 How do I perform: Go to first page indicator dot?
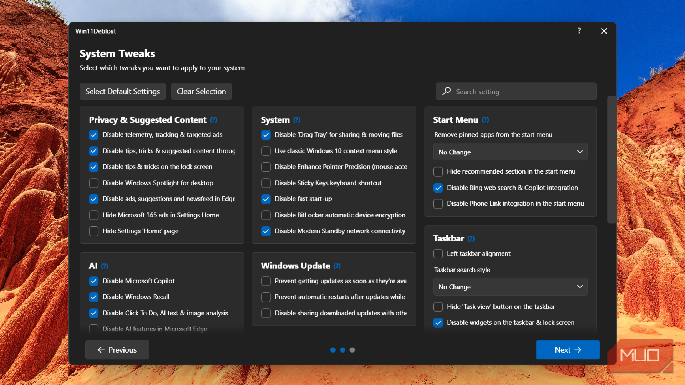pyautogui.click(x=333, y=350)
